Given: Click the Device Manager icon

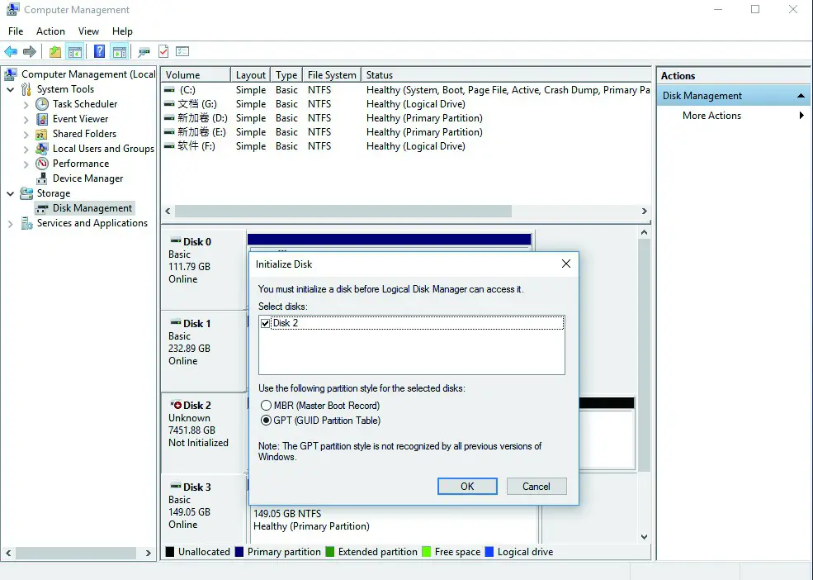Looking at the screenshot, I should tap(42, 178).
